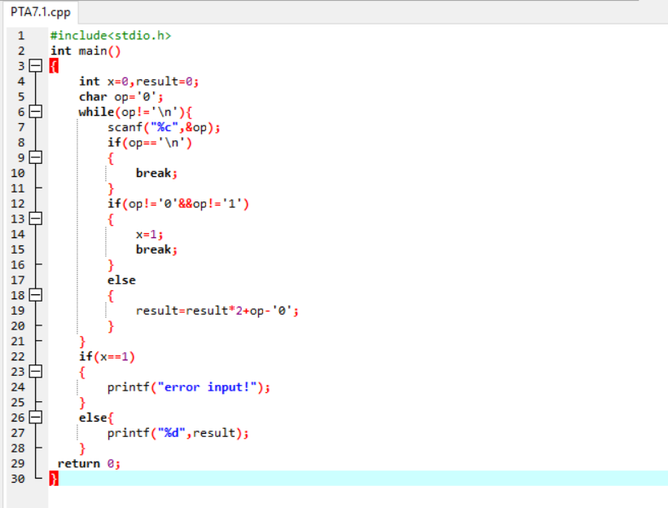
Task: Click the printf("error input!"); statement
Action: coord(189,387)
